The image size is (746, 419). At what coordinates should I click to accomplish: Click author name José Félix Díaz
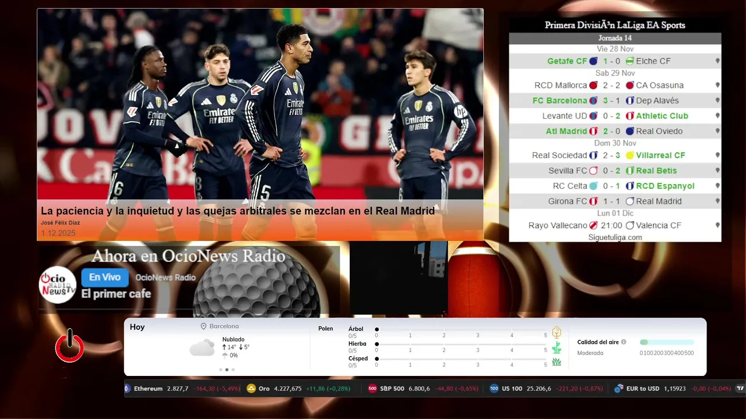click(60, 223)
